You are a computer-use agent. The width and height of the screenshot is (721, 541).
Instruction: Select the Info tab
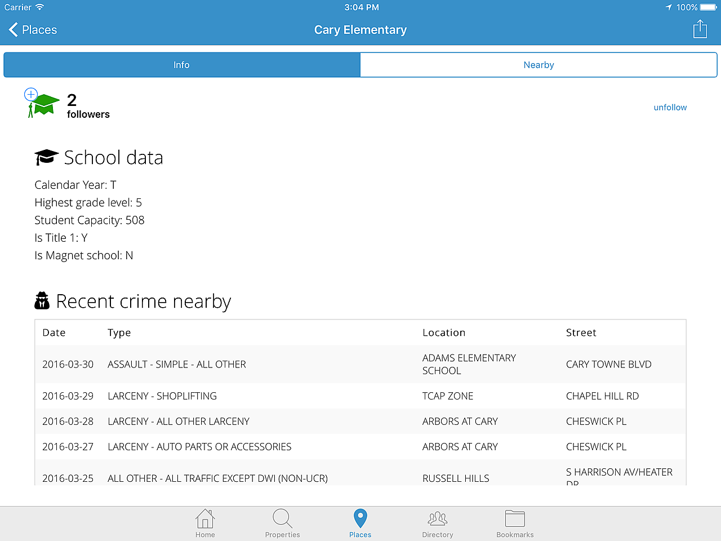181,65
